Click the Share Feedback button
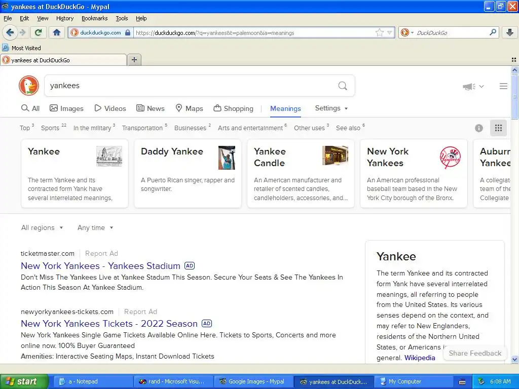Viewport: 519px width, 389px height. click(475, 353)
